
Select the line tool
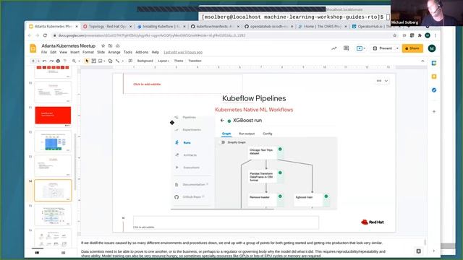pyautogui.click(x=117, y=61)
